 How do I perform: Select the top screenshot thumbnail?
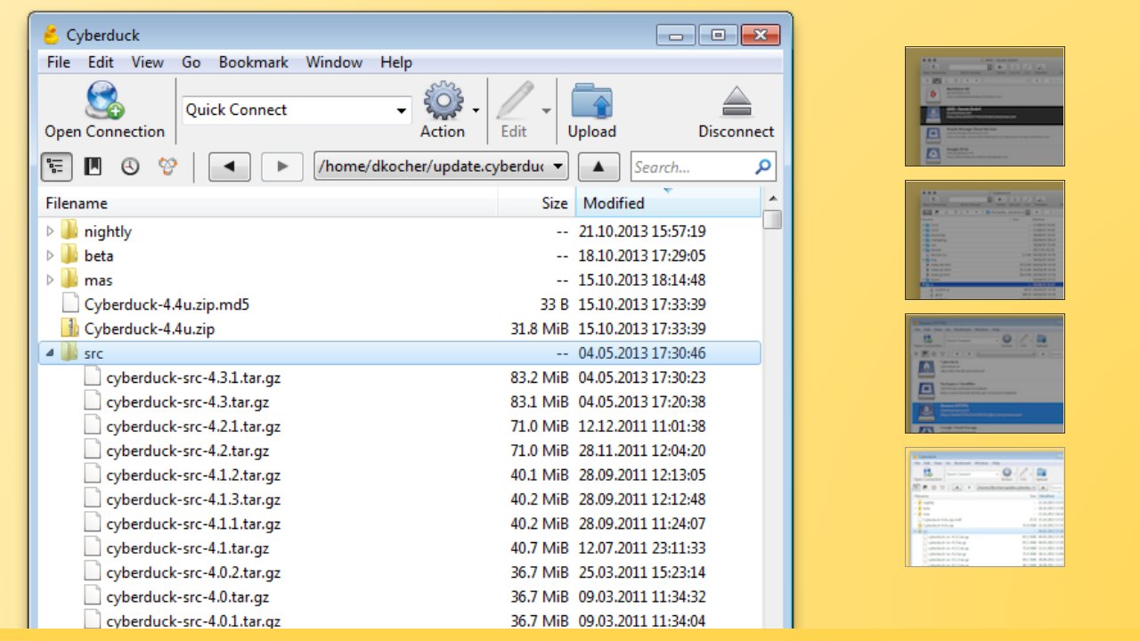point(984,106)
